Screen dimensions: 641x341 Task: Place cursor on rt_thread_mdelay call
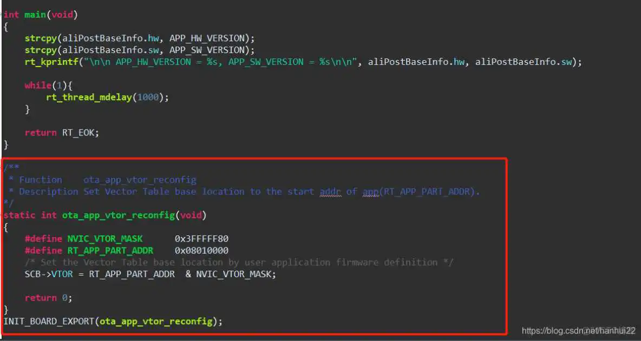[x=89, y=97]
